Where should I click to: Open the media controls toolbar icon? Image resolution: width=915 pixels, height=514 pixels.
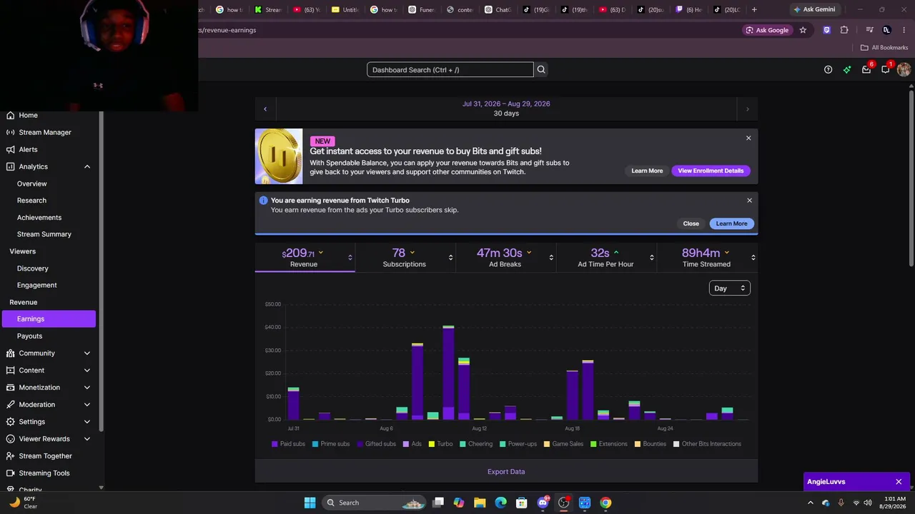pyautogui.click(x=869, y=30)
